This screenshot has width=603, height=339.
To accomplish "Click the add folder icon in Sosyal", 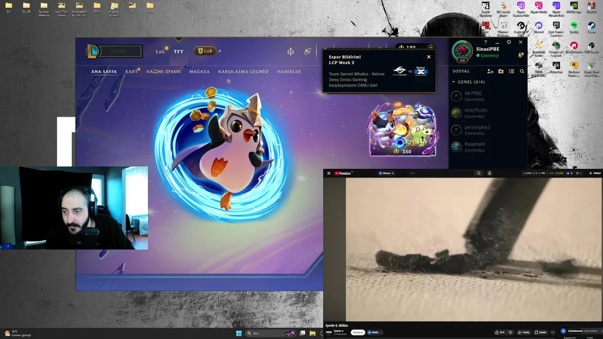I will pos(501,71).
